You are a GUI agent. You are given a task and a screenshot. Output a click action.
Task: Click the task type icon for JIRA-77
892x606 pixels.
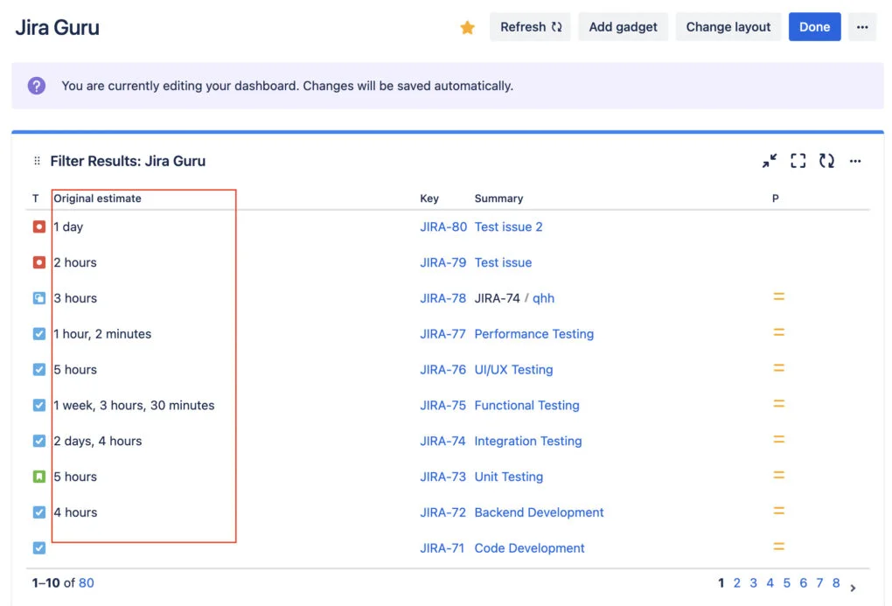pos(38,334)
